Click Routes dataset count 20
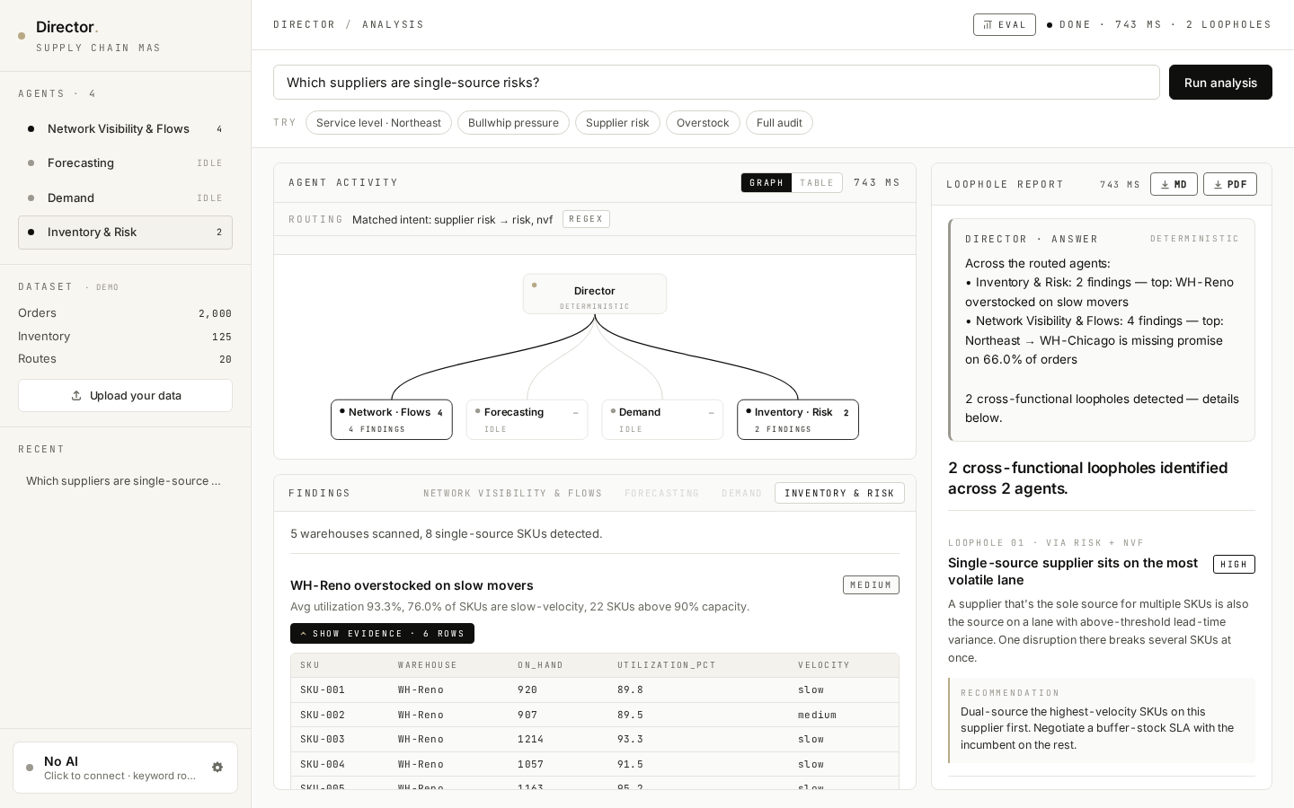This screenshot has width=1294, height=808. pos(226,360)
